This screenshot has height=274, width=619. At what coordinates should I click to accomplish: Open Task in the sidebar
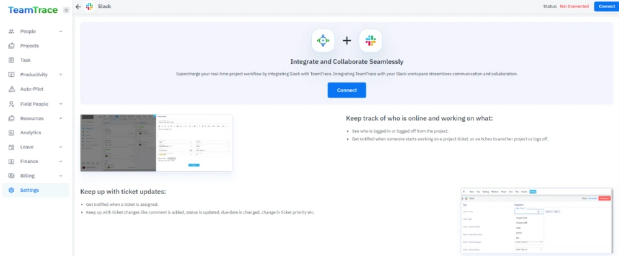click(x=35, y=61)
